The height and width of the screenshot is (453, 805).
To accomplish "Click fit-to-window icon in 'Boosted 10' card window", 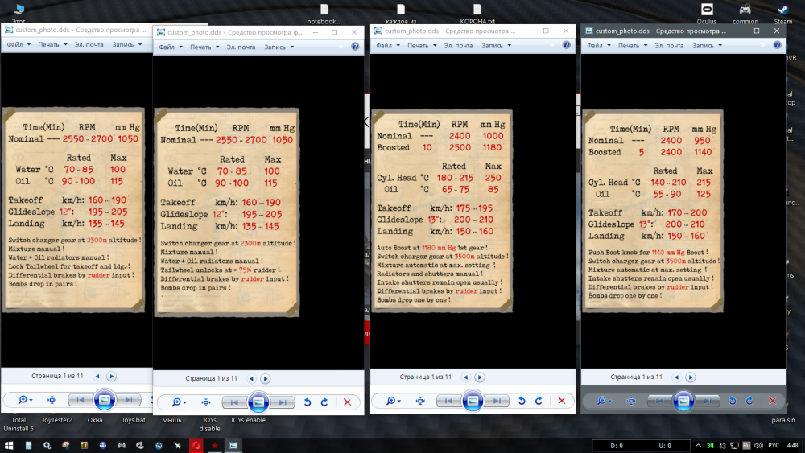I will [x=420, y=401].
